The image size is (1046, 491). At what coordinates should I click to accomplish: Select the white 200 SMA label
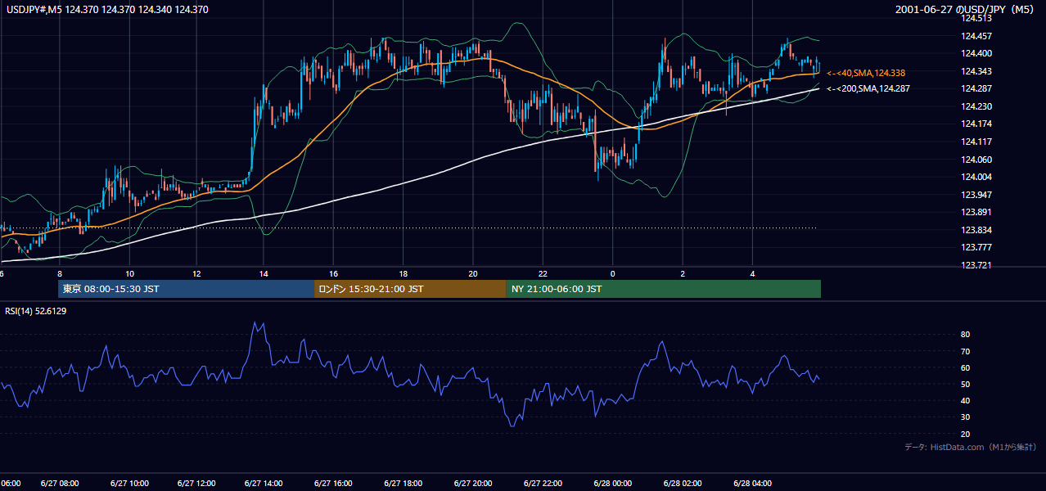coord(868,88)
